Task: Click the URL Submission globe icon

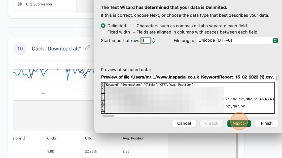Action: [20, 4]
